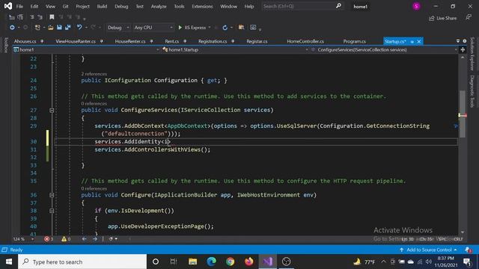
Task: Open File Explorer from the taskbar
Action: coord(192,262)
